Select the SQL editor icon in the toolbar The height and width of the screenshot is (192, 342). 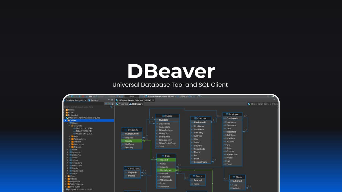pyautogui.click(x=90, y=96)
